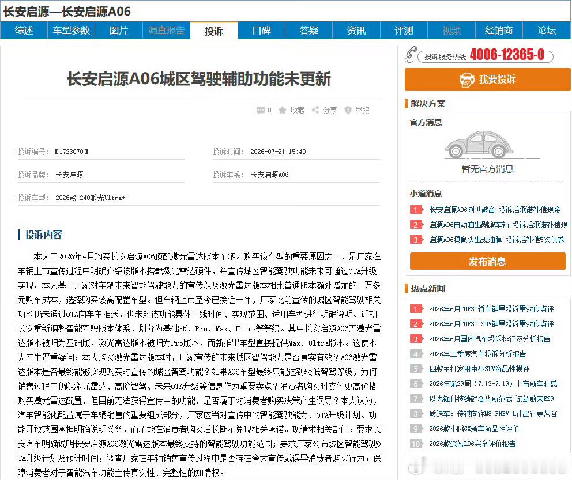This screenshot has height=480, width=572.
Task: Open 启源A06自动泊出剐蹭车辆 rumor link
Action: [498, 225]
